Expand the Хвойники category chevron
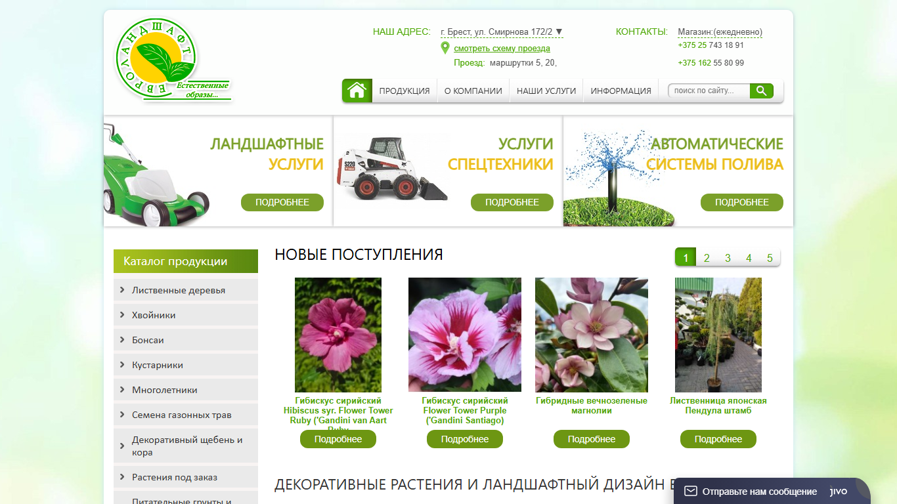The image size is (897, 504). tap(122, 314)
